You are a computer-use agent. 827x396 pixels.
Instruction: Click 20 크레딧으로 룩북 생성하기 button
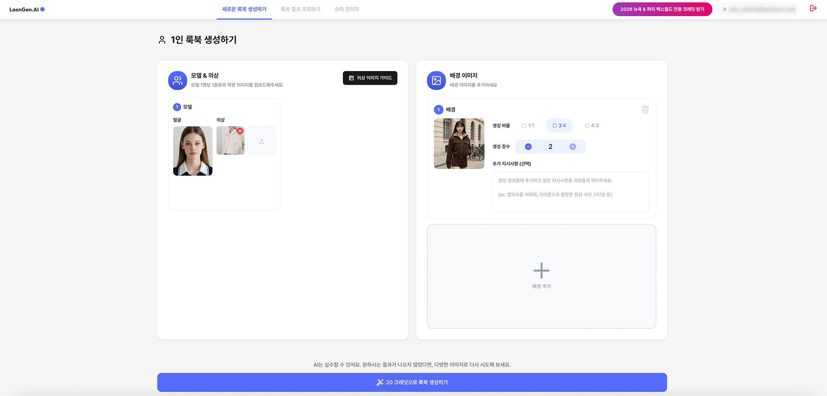(x=412, y=382)
